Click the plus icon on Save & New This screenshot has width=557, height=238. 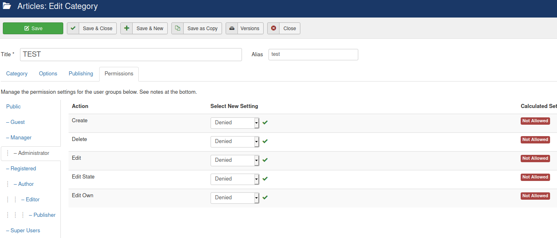point(126,28)
